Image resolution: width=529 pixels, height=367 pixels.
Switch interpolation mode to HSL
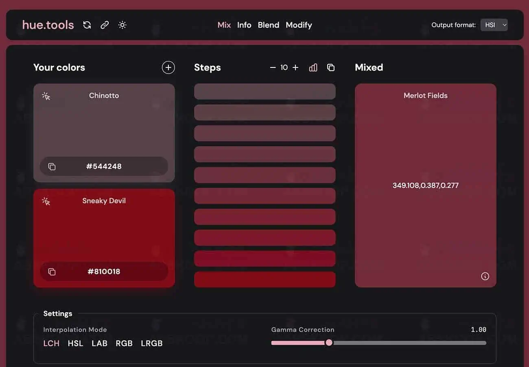pyautogui.click(x=75, y=343)
